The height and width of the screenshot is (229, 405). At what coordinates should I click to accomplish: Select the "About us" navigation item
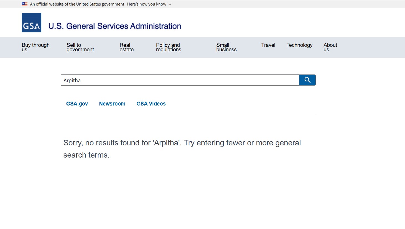[x=330, y=47]
